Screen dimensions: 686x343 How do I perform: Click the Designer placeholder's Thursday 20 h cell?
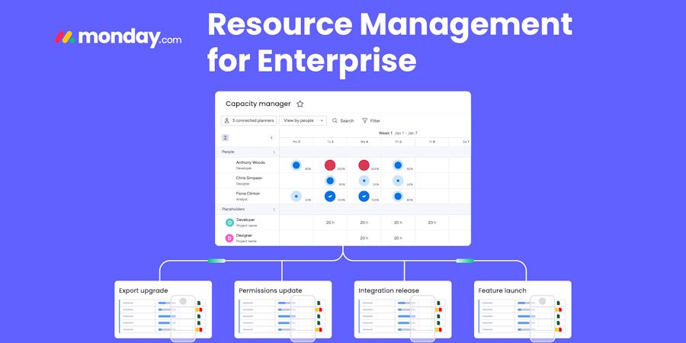pyautogui.click(x=398, y=238)
